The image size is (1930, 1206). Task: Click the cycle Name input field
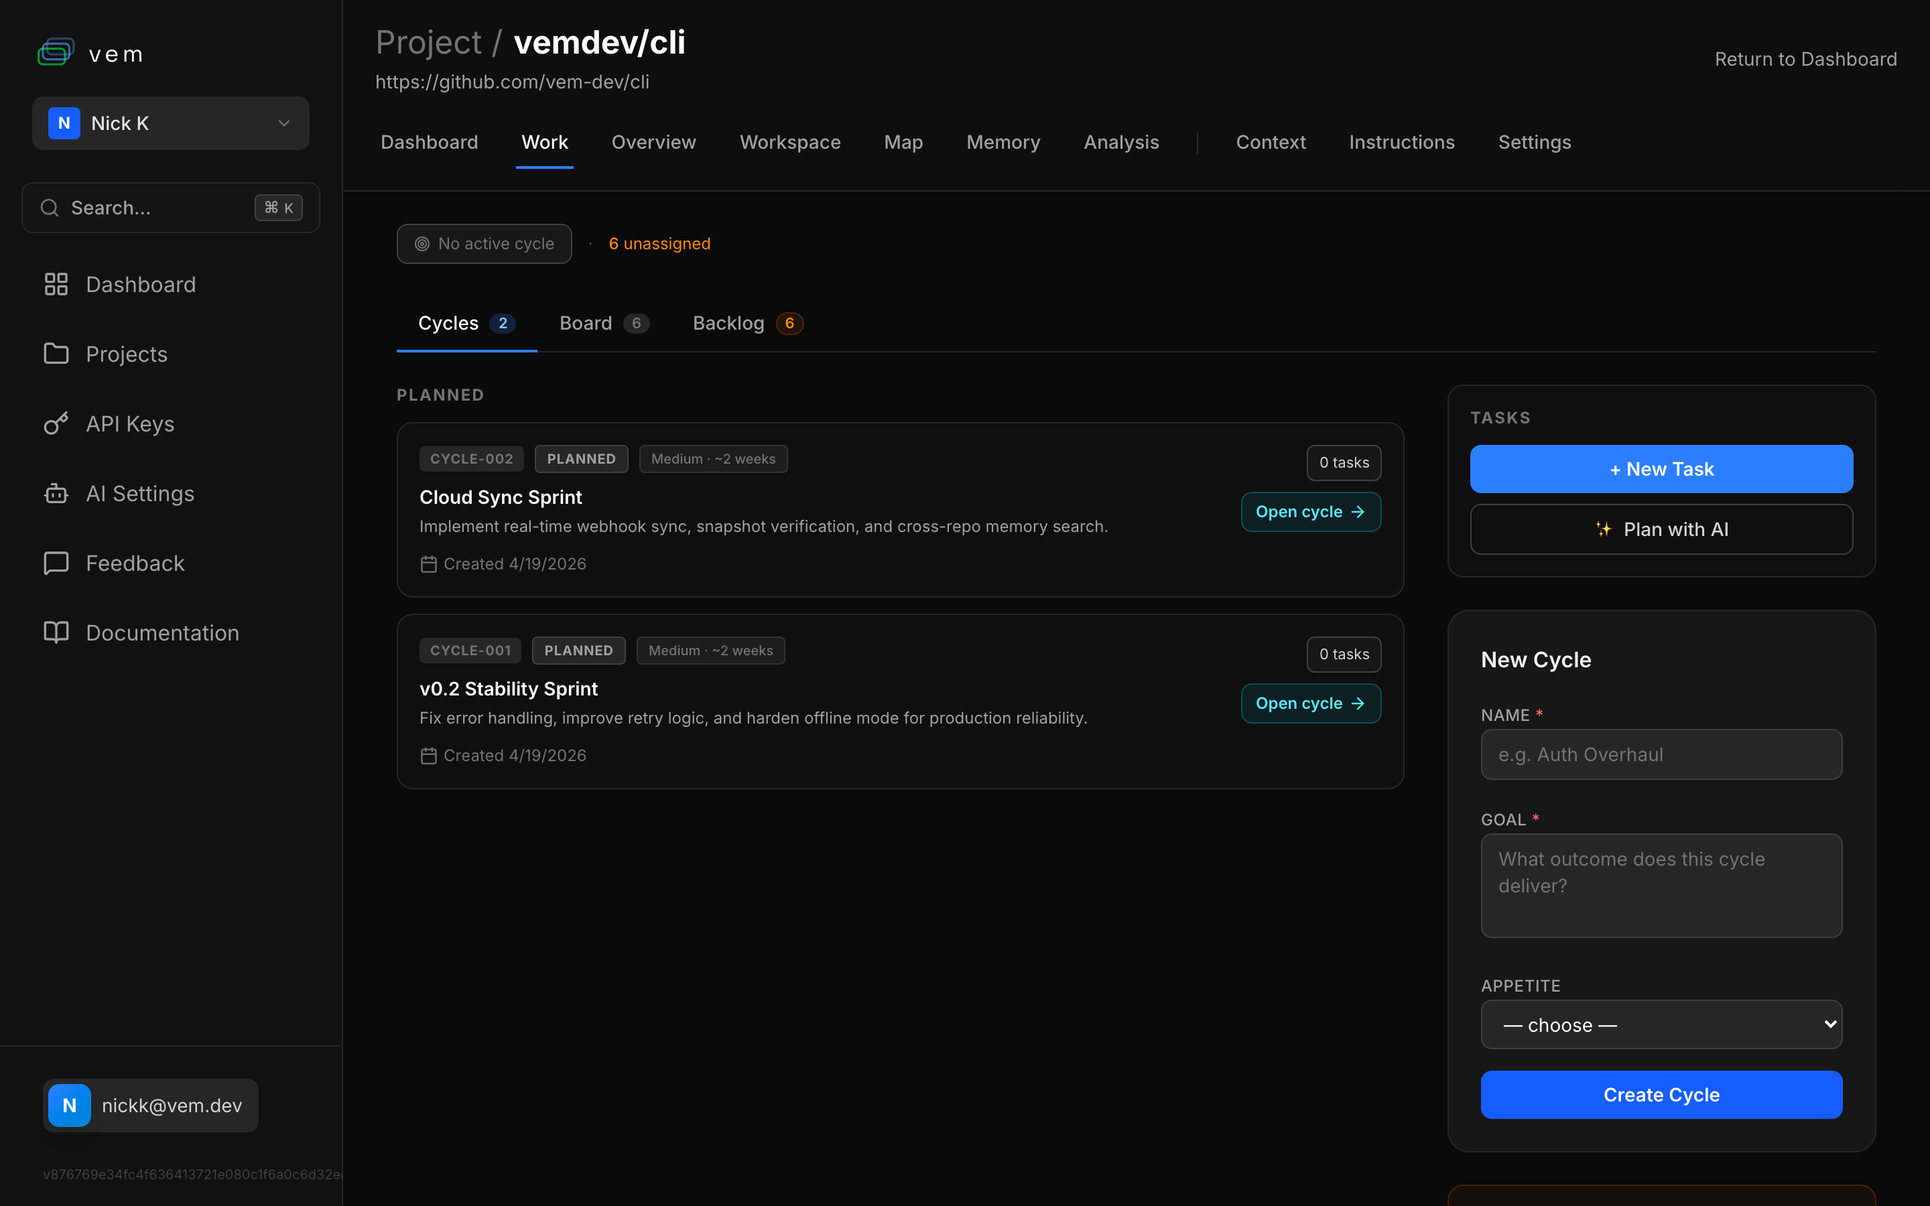(1661, 754)
